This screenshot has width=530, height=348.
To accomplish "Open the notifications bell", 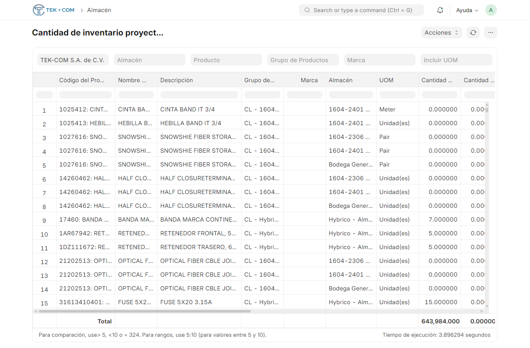I will click(x=440, y=10).
